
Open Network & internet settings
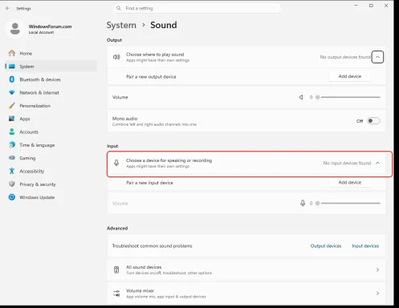click(x=51, y=92)
